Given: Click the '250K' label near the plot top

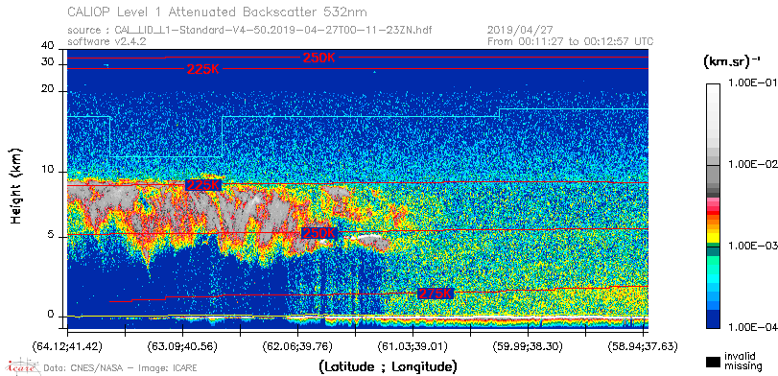Looking at the screenshot, I should point(319,58).
